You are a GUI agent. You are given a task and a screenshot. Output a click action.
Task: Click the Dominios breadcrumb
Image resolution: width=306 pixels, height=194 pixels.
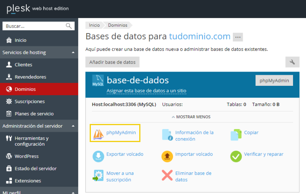click(x=118, y=25)
